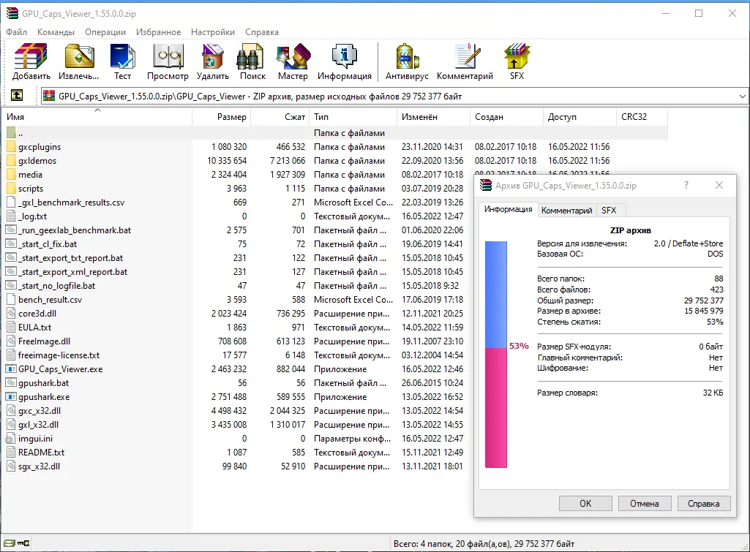Click the README.txt file icon
The image size is (750, 552).
click(x=11, y=452)
